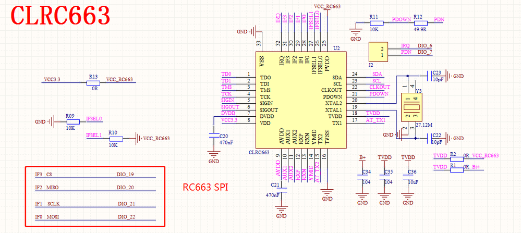Viewport: 521px width, 233px height.
Task: Click the 'AT_TX1' net label
Action: click(375, 120)
